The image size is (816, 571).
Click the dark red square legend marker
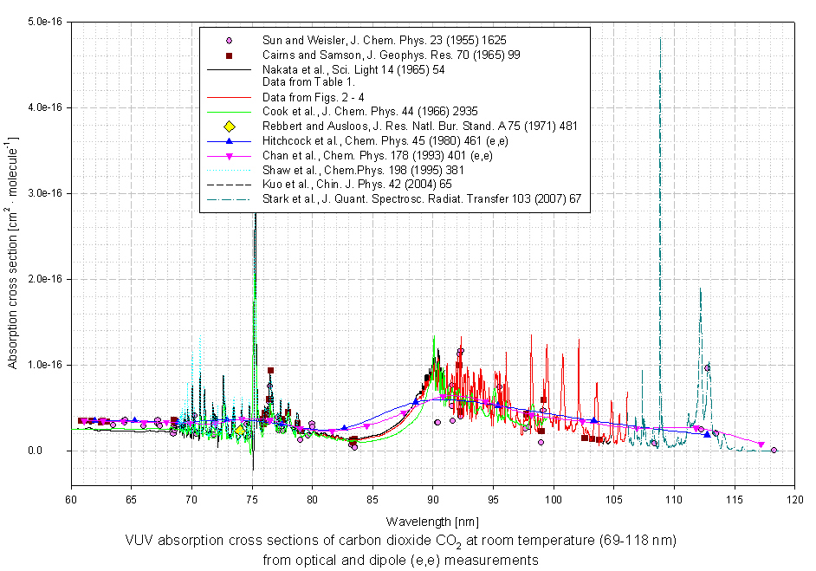230,55
